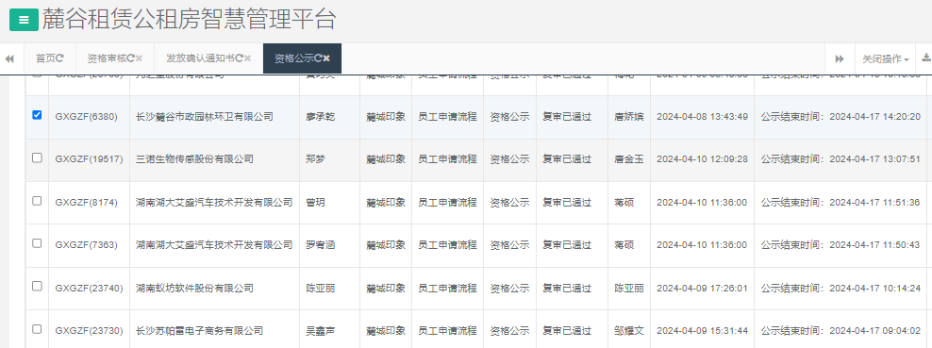Uncheck the GXGZF(6380) row checkbox
This screenshot has width=932, height=348.
point(37,115)
